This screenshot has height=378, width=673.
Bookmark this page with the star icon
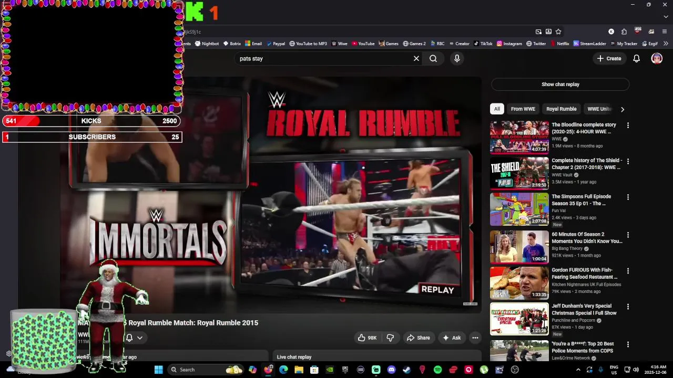[558, 31]
